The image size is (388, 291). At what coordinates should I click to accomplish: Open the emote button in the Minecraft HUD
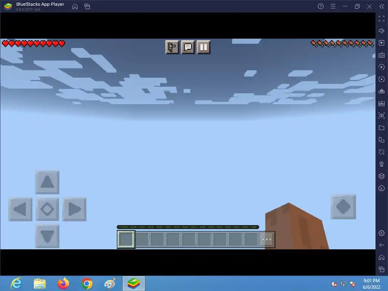coord(172,47)
